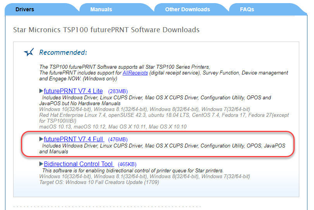
Task: Download futurePRNT V7.4 Lite
Action: pos(73,91)
